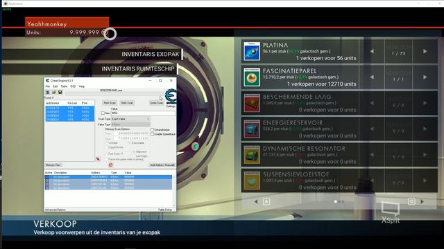This screenshot has width=444, height=249.
Task: Click the Units currency icon
Action: pos(104,33)
